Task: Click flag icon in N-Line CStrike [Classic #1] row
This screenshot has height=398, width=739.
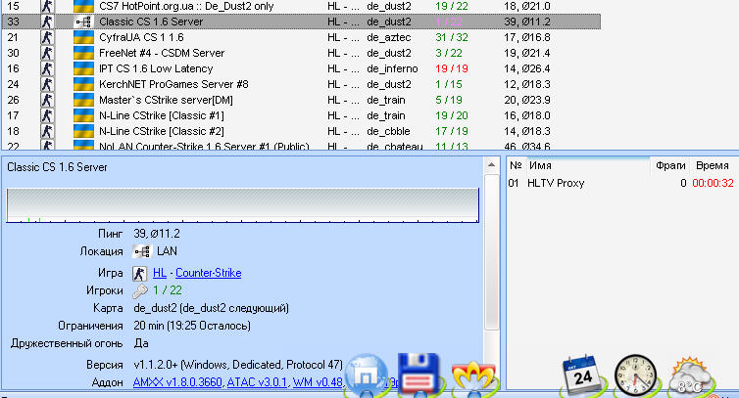Action: (83, 115)
